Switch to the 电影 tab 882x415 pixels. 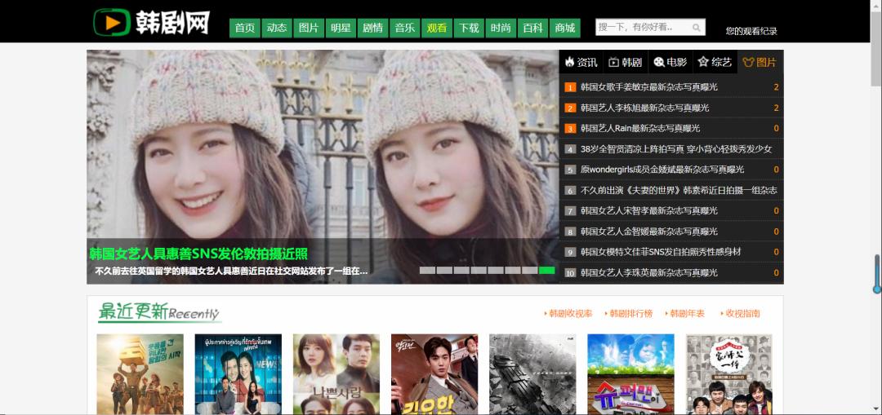(x=670, y=62)
